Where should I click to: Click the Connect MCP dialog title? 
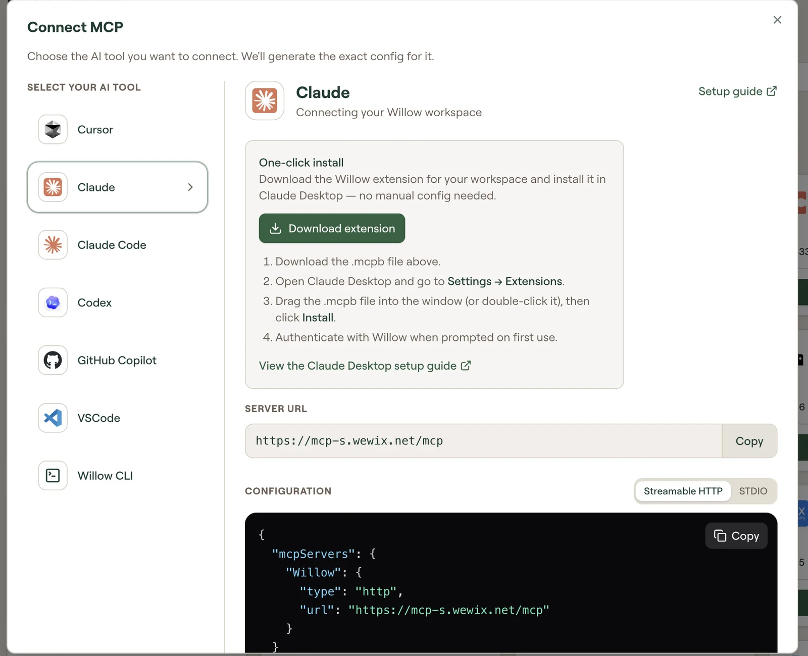[x=75, y=27]
